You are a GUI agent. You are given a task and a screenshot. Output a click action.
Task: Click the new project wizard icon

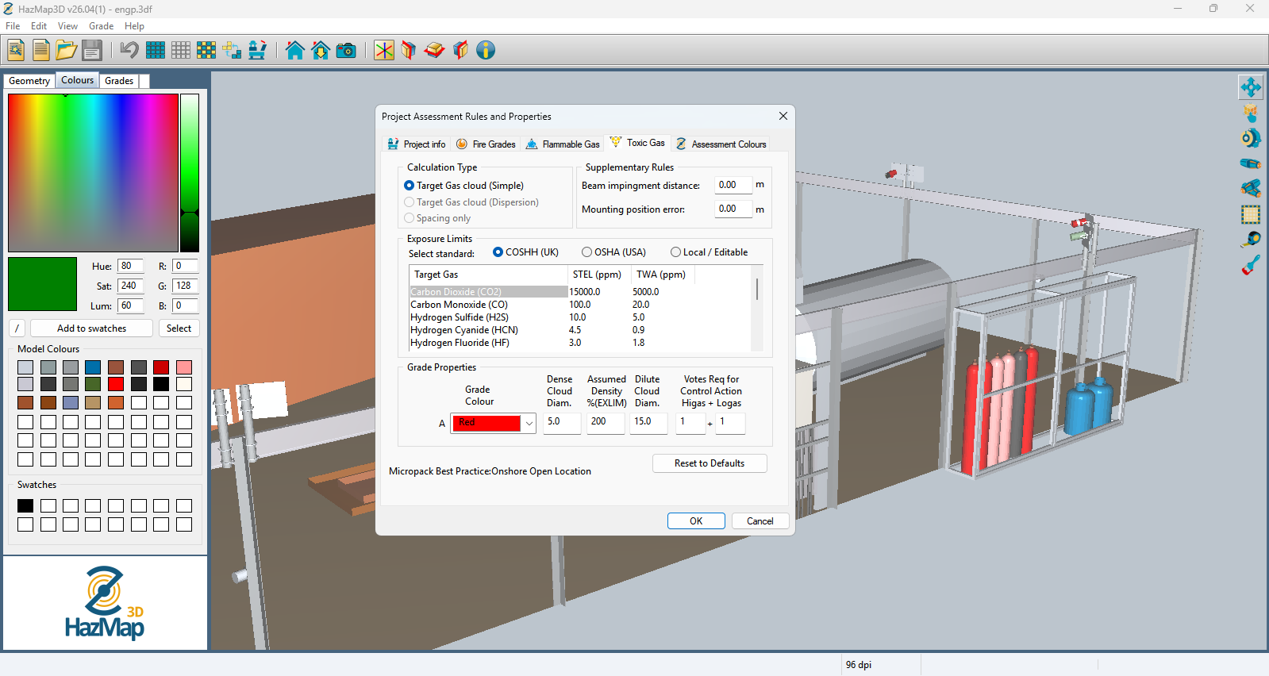16,50
